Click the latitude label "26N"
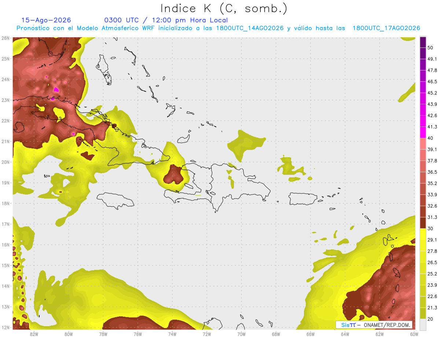 click(5, 38)
